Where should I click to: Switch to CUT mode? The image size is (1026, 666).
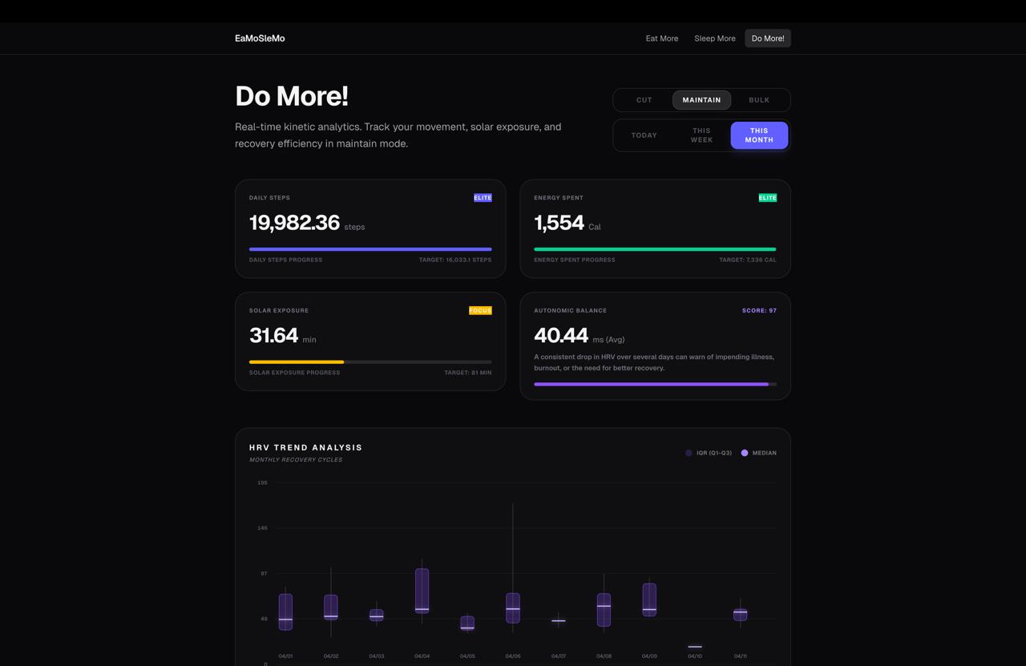click(644, 100)
